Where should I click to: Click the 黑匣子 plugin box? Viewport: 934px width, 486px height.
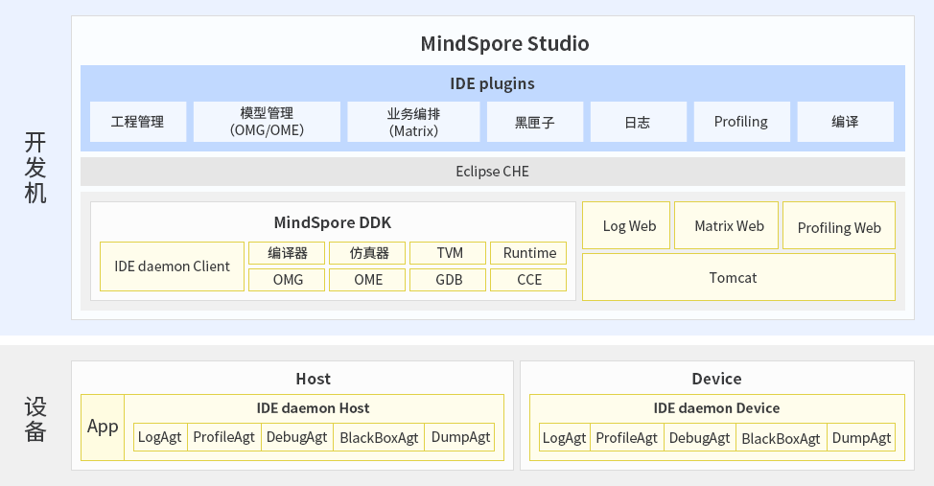pyautogui.click(x=535, y=122)
